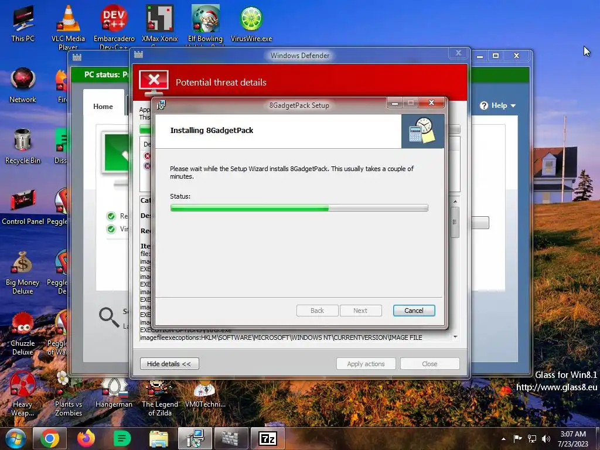Image resolution: width=600 pixels, height=450 pixels.
Task: Open Control Panel desktop icon
Action: point(23,207)
